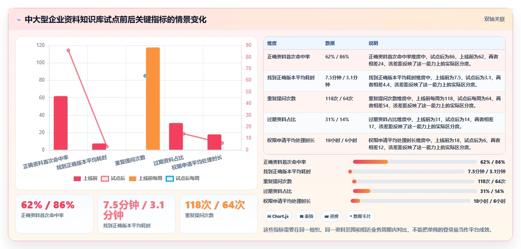This screenshot has height=249, width=521.
Task: Click the 正确资料首次命中率 progress bar
Action: click(x=415, y=162)
